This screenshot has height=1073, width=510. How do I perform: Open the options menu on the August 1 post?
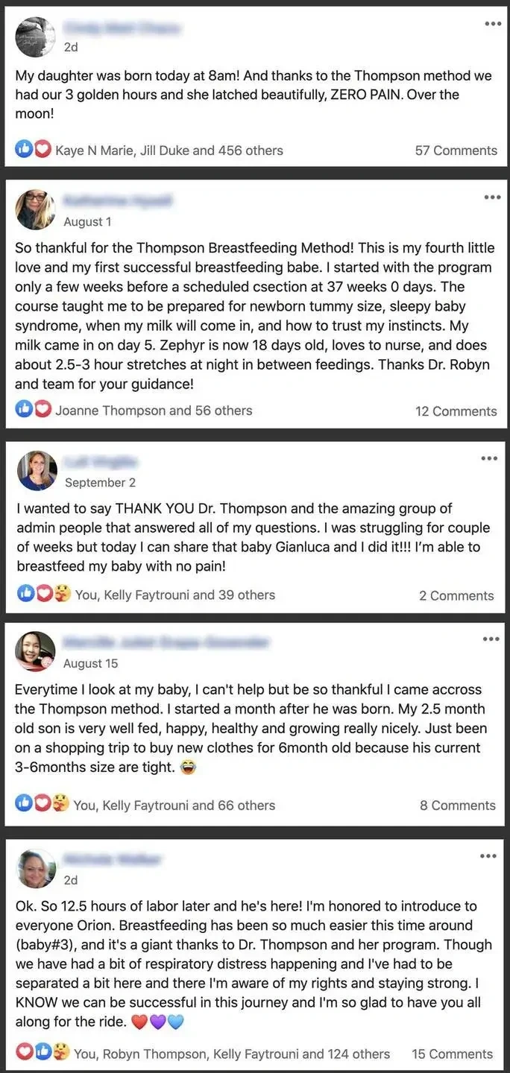(x=492, y=197)
